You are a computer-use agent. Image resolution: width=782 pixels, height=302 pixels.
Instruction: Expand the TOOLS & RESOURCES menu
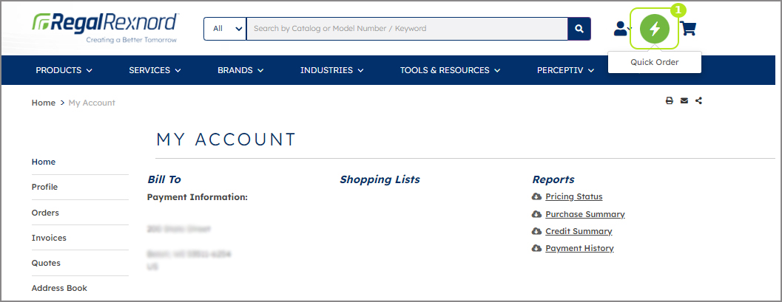coord(450,70)
